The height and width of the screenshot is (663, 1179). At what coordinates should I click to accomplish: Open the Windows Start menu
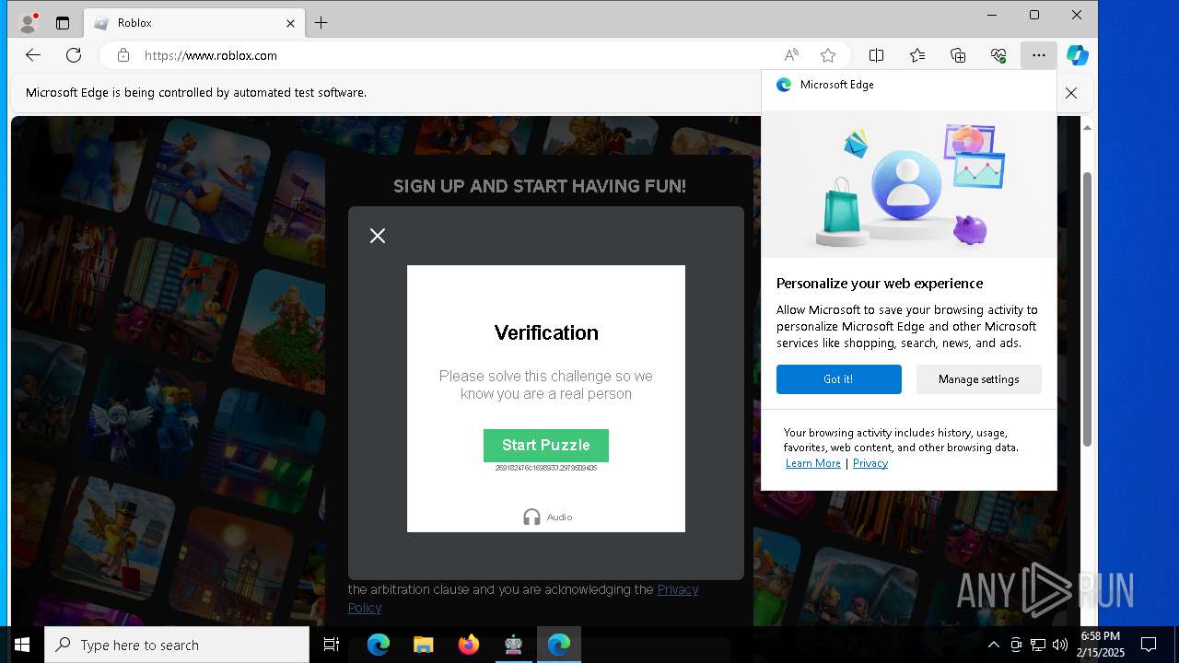click(x=22, y=645)
